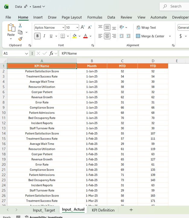Select the Format Painter brush

click(x=20, y=39)
